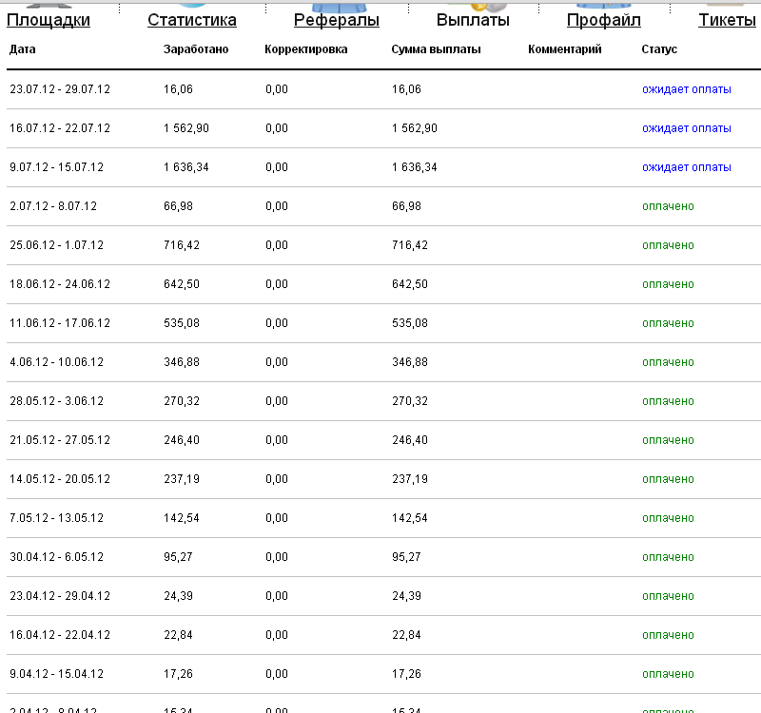Click payout sum 535,08
761x713 pixels.
[410, 323]
